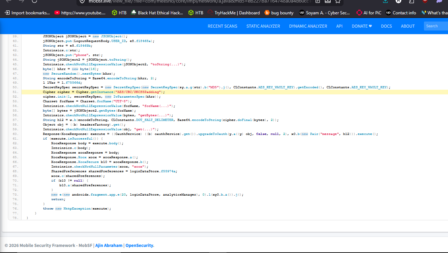Click the upgradeToOauth Response line 60

[210, 134]
